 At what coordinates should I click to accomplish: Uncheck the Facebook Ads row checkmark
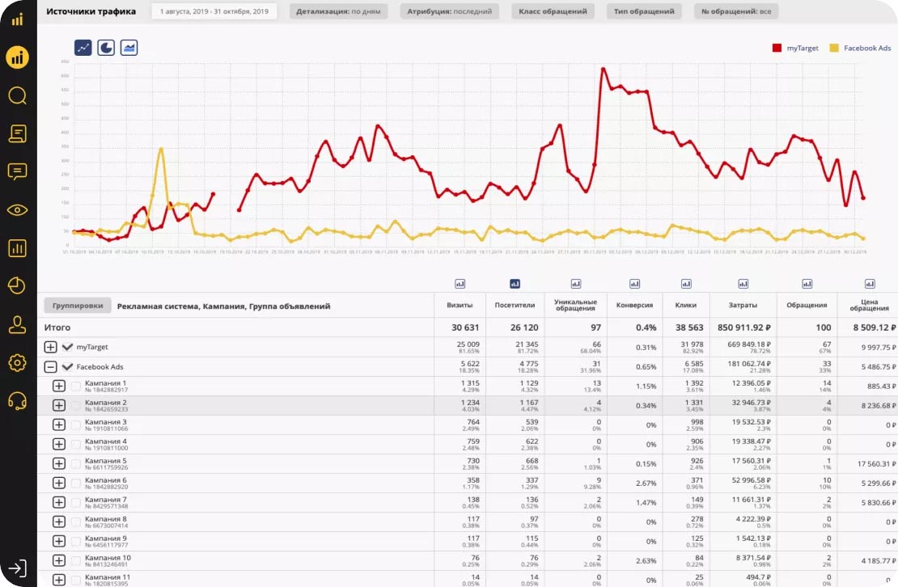68,367
